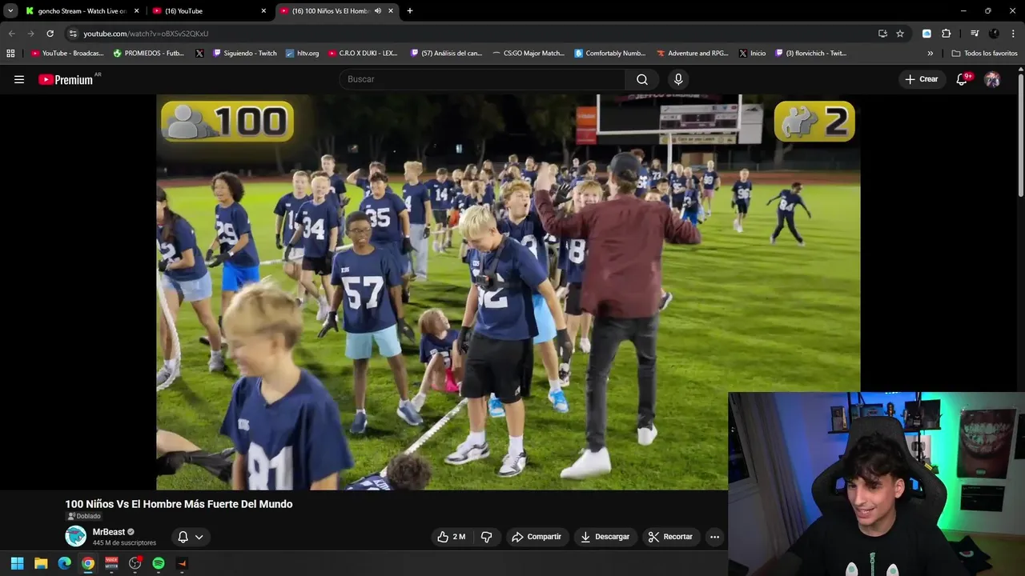This screenshot has width=1025, height=576.
Task: Launch Microsoft Edge from taskbar
Action: (64, 563)
